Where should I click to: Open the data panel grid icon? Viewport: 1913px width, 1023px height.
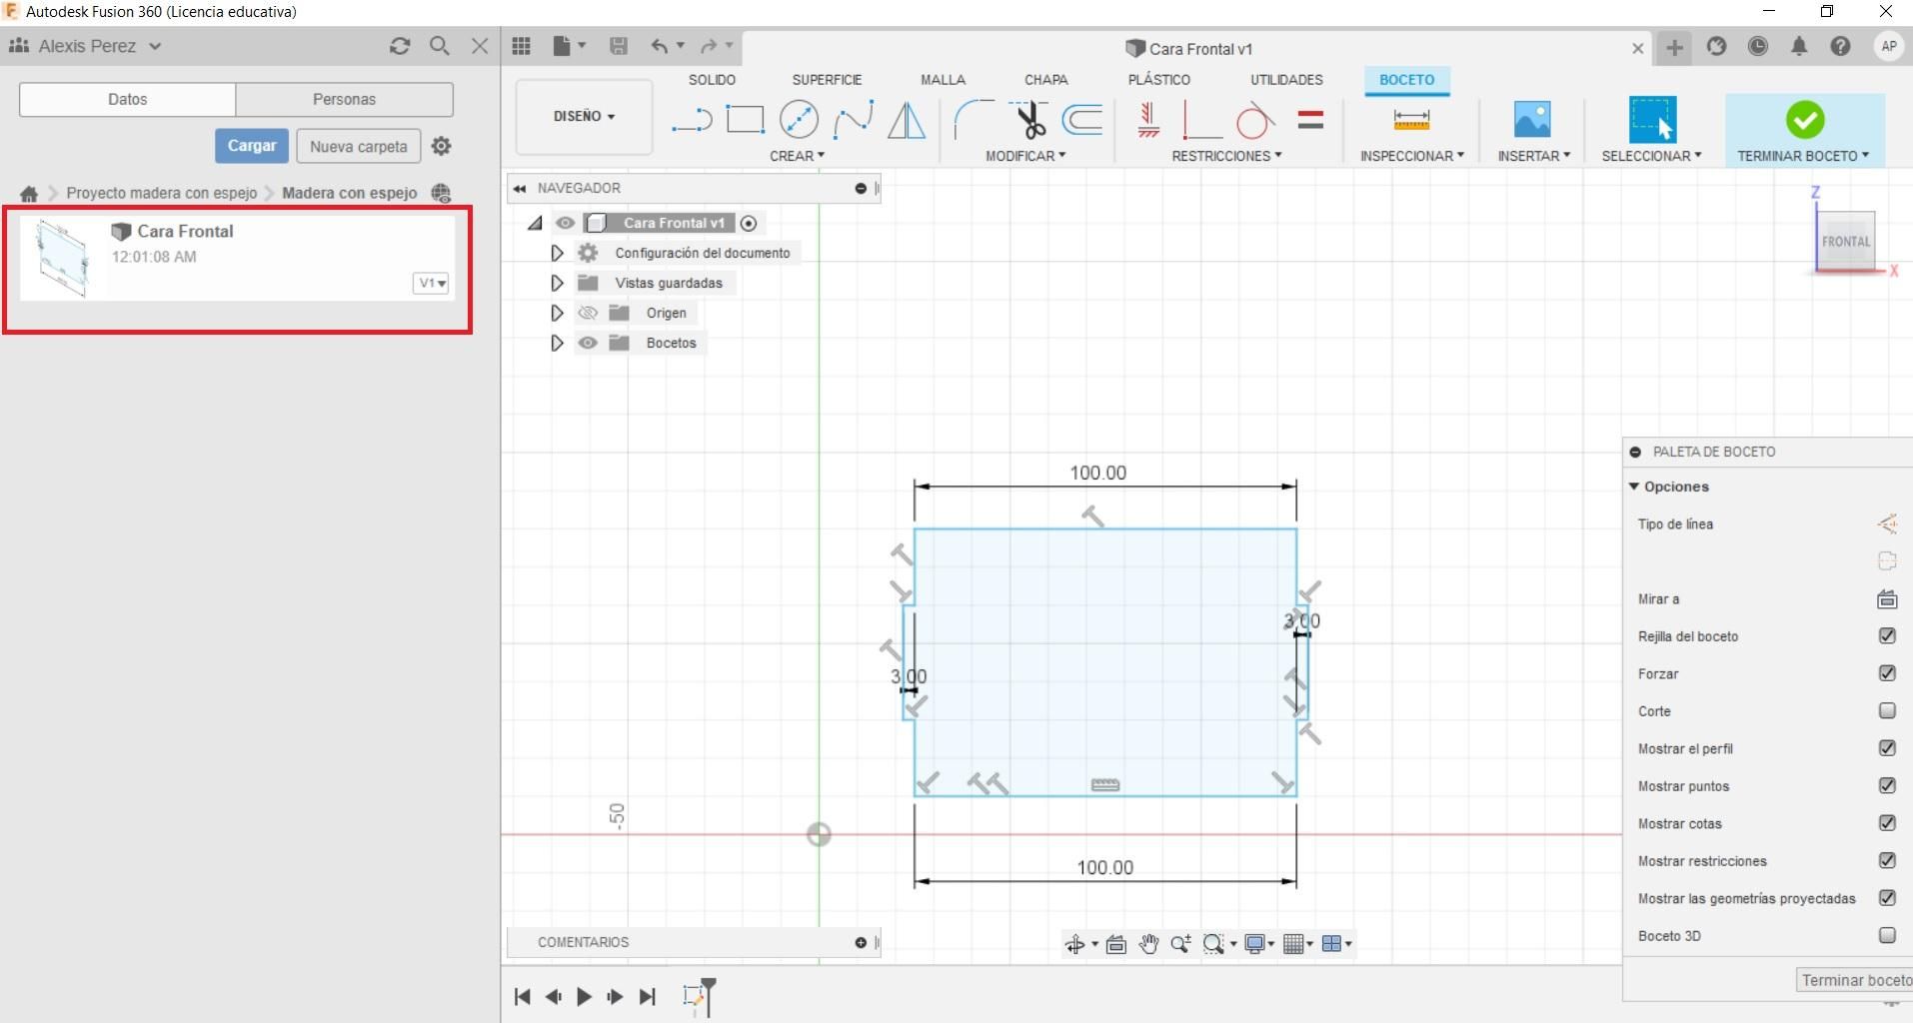pos(521,46)
